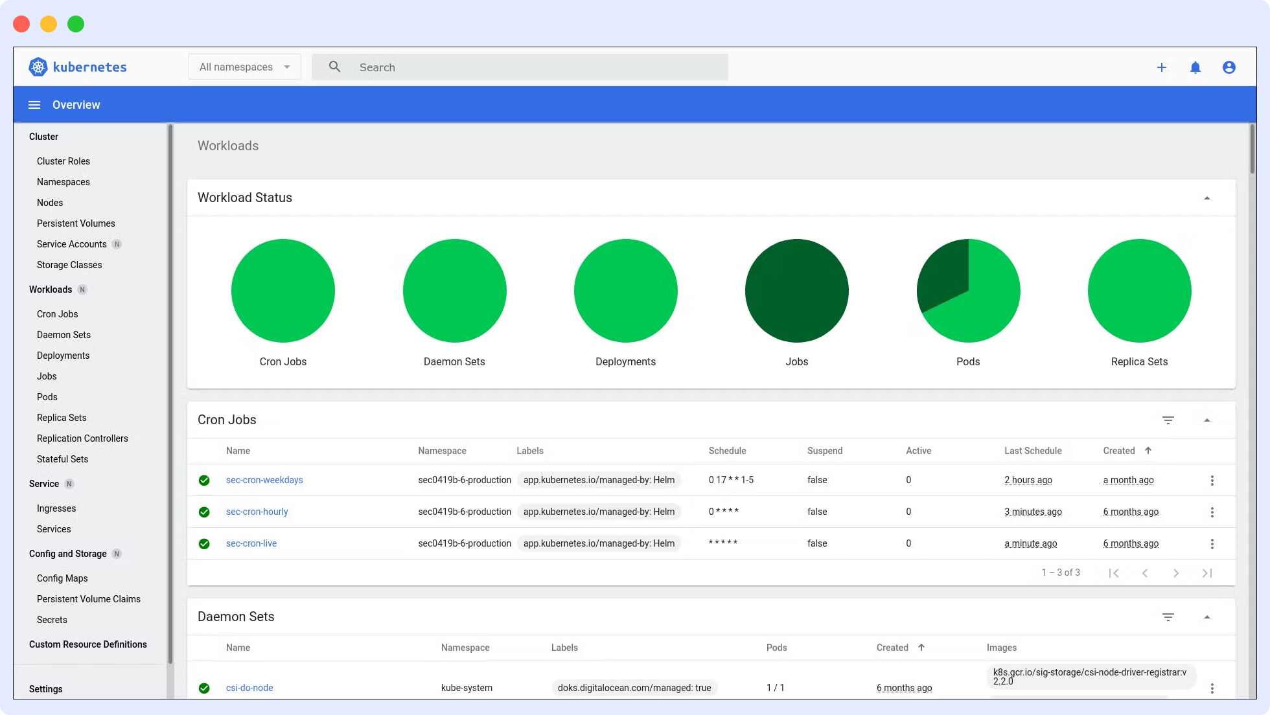
Task: Open the csi-do-node daemon set
Action: (249, 687)
